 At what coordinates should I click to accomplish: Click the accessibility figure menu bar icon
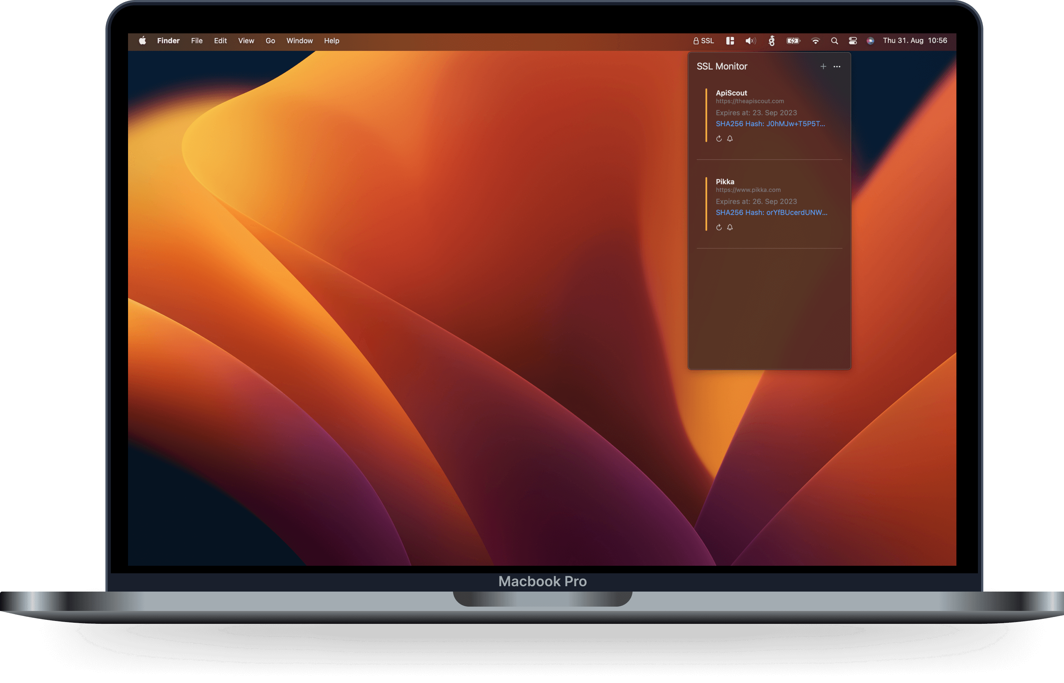point(772,41)
